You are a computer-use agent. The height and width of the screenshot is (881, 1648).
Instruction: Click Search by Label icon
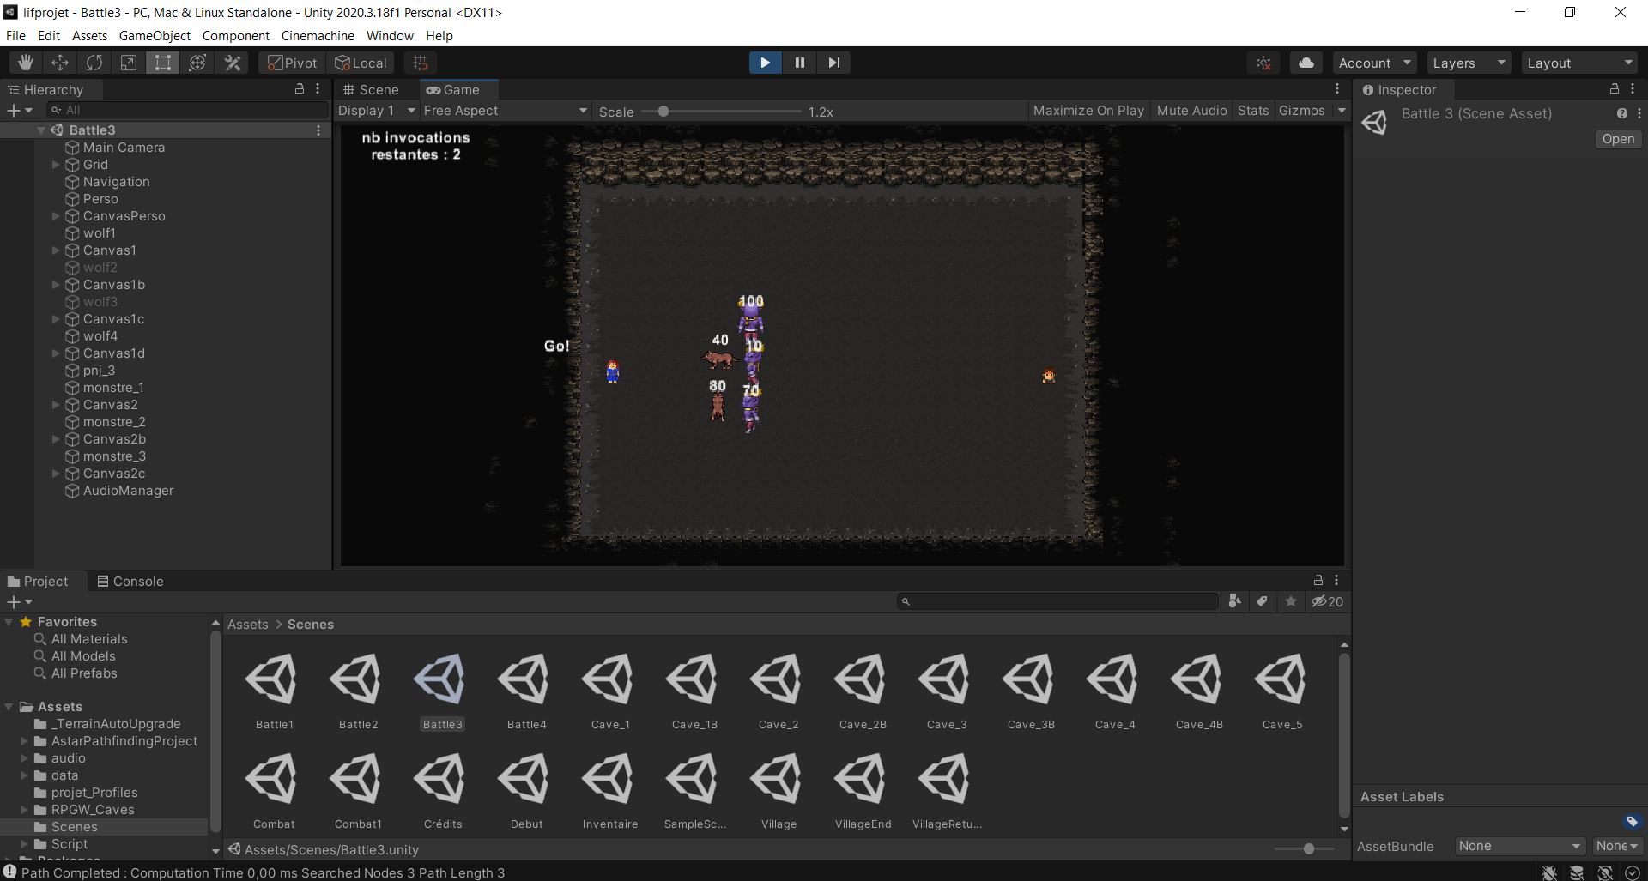point(1262,601)
